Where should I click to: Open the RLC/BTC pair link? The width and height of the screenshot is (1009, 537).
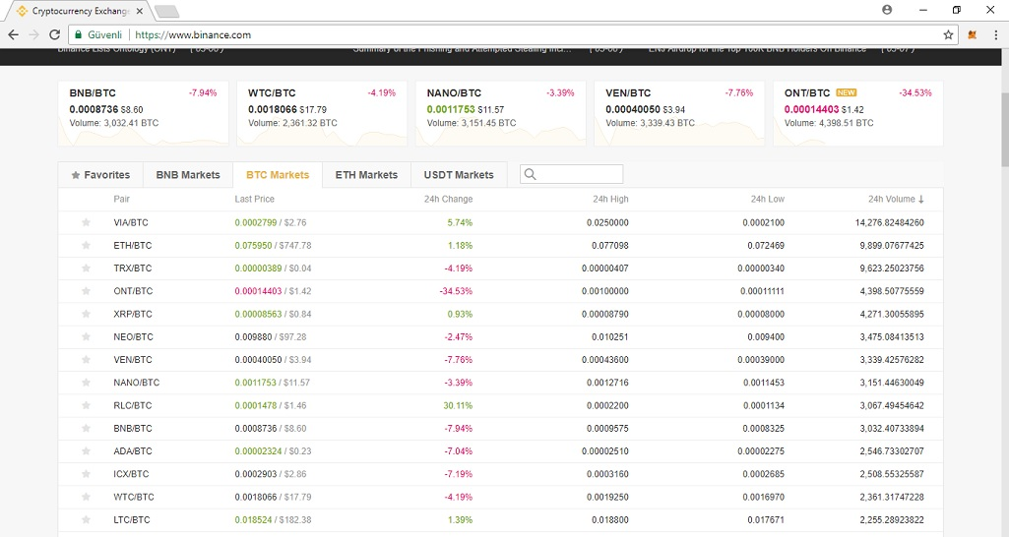coord(133,405)
